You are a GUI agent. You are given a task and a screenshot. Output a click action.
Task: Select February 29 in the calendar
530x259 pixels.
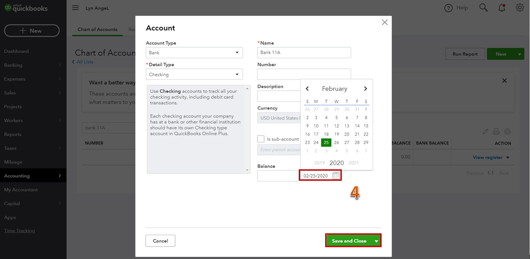[366, 142]
